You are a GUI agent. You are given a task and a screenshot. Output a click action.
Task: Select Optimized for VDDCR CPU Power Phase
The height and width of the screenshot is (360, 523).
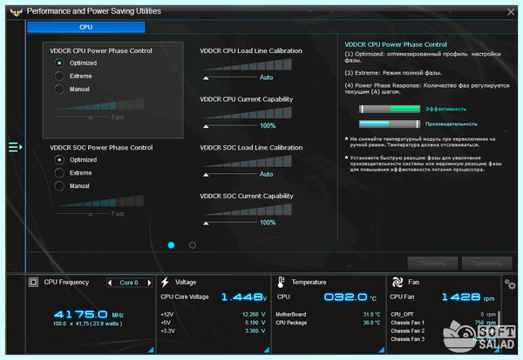(x=59, y=63)
